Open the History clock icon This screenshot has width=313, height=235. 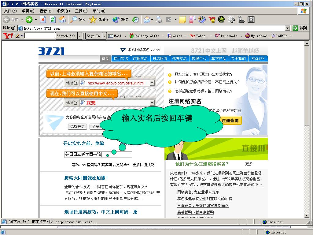[135, 20]
